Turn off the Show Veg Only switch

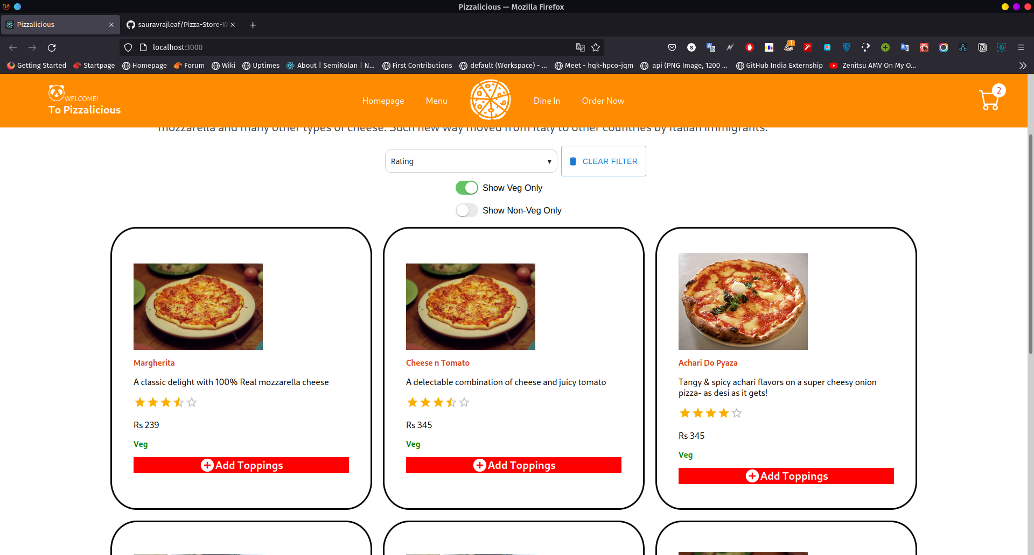coord(466,188)
